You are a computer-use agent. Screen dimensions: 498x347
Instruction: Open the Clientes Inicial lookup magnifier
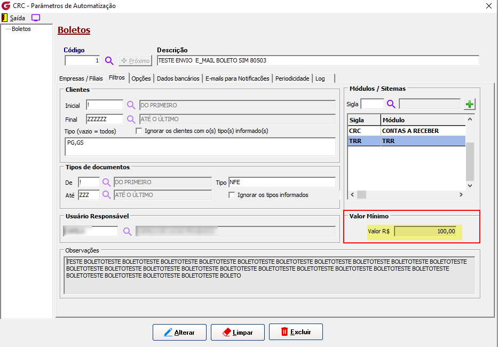131,105
